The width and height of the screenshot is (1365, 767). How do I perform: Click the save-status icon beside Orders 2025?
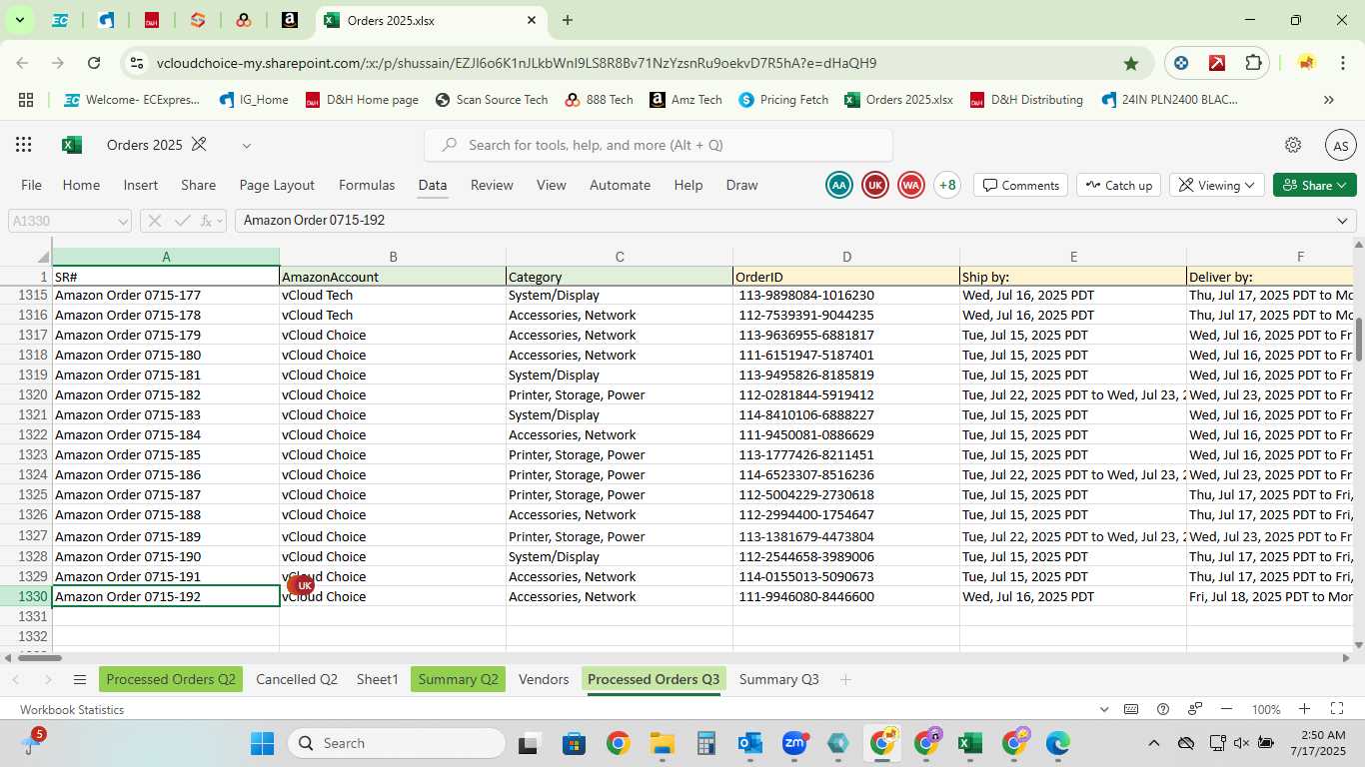(x=199, y=145)
